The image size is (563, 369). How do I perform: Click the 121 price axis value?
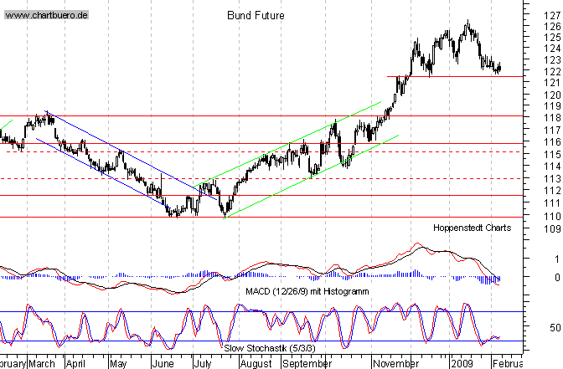pyautogui.click(x=552, y=83)
